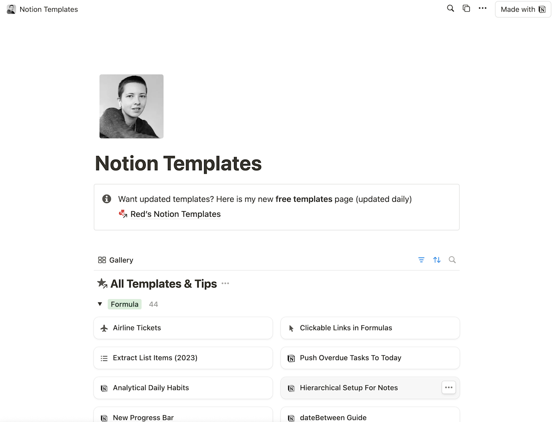Image resolution: width=556 pixels, height=422 pixels.
Task: Collapse the Formula group triangle
Action: click(x=100, y=304)
